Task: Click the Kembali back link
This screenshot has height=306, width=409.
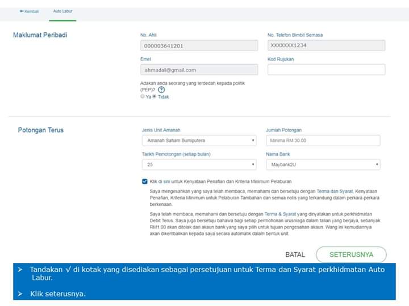Action: click(31, 11)
